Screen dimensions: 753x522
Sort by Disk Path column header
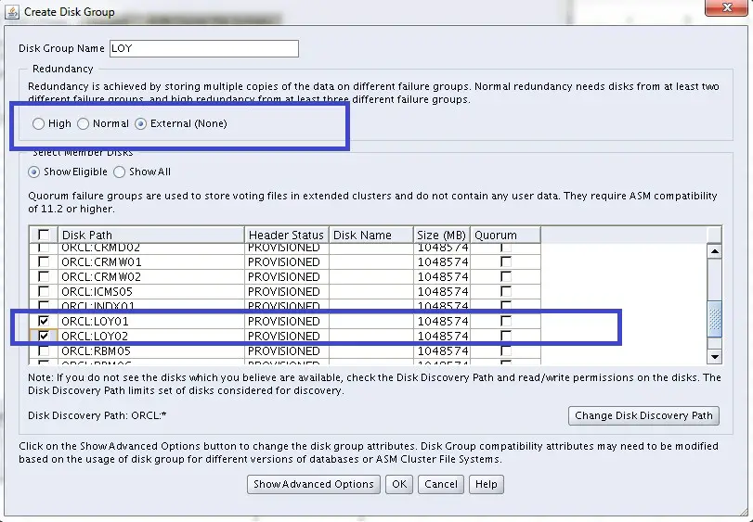click(x=151, y=235)
